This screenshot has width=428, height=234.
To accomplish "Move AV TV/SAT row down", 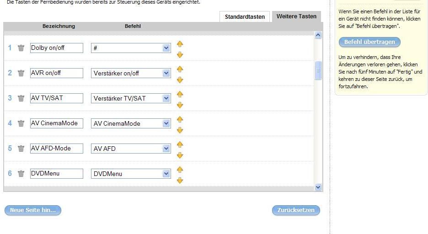I will (180, 105).
